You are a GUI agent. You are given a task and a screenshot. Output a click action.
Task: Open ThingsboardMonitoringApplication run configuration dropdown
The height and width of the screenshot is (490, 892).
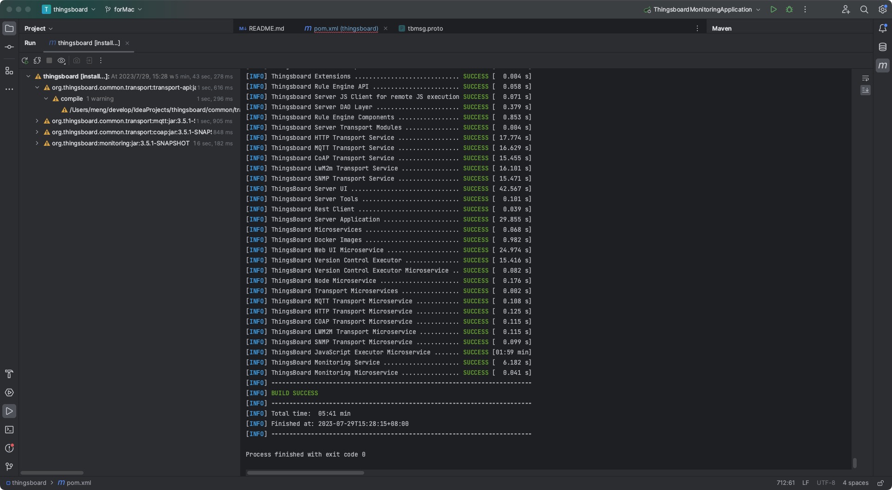tap(702, 9)
